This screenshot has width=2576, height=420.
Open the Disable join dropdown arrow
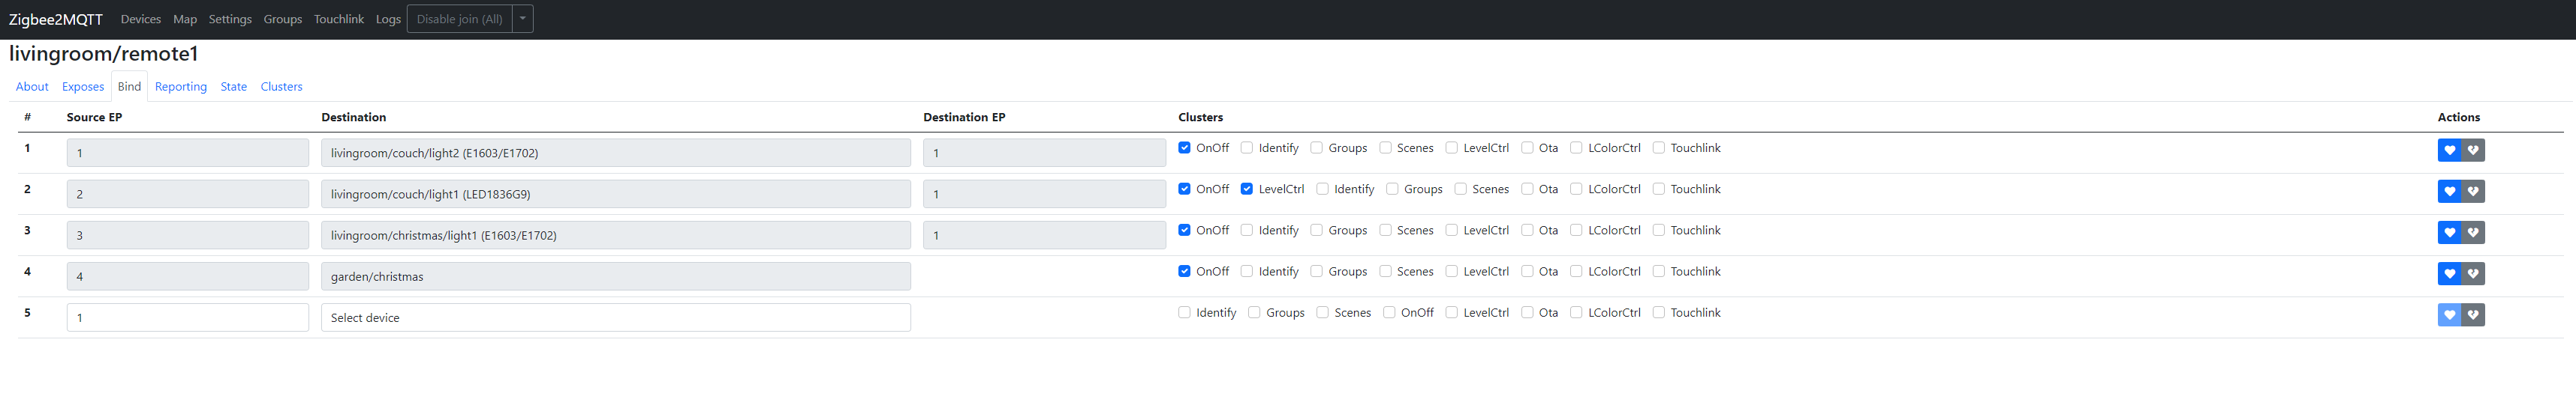pos(522,19)
